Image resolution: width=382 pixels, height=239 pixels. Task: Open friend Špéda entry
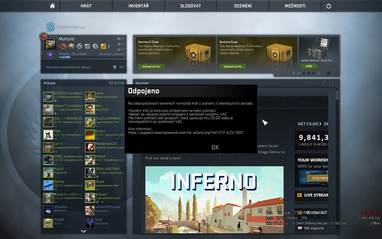[x=105, y=185]
